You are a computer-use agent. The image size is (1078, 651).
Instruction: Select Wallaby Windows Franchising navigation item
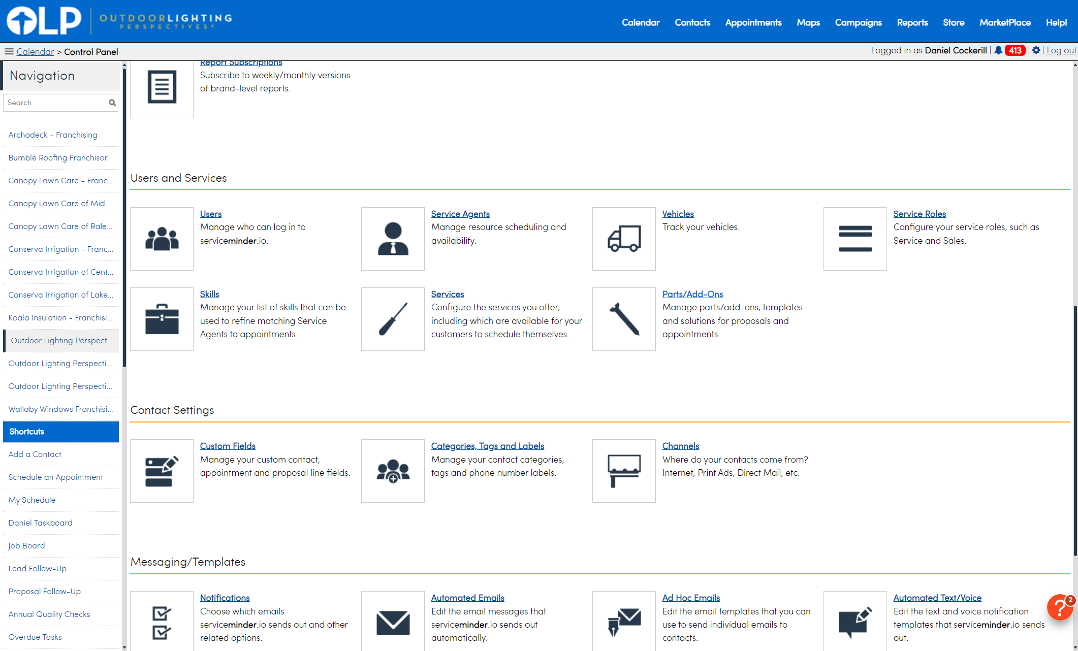[61, 409]
